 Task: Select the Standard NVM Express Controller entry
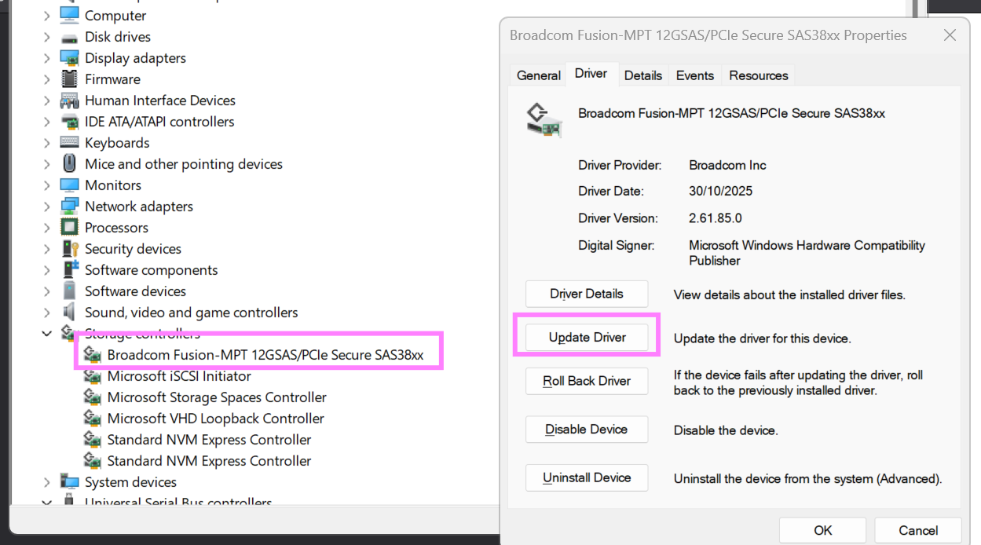208,439
